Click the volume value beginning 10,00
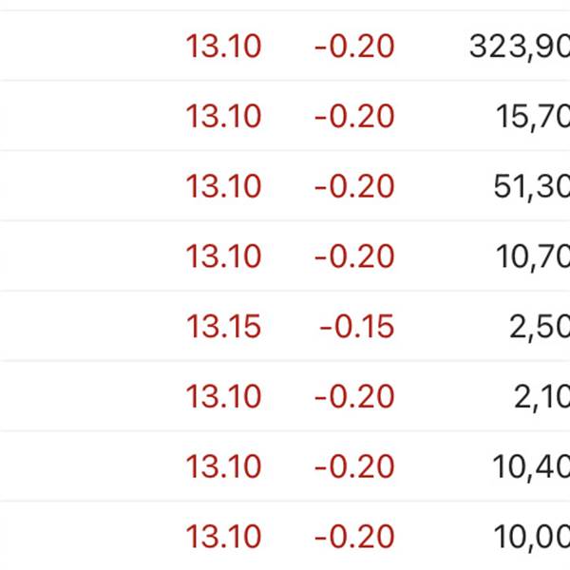570x570 pixels. 532,537
